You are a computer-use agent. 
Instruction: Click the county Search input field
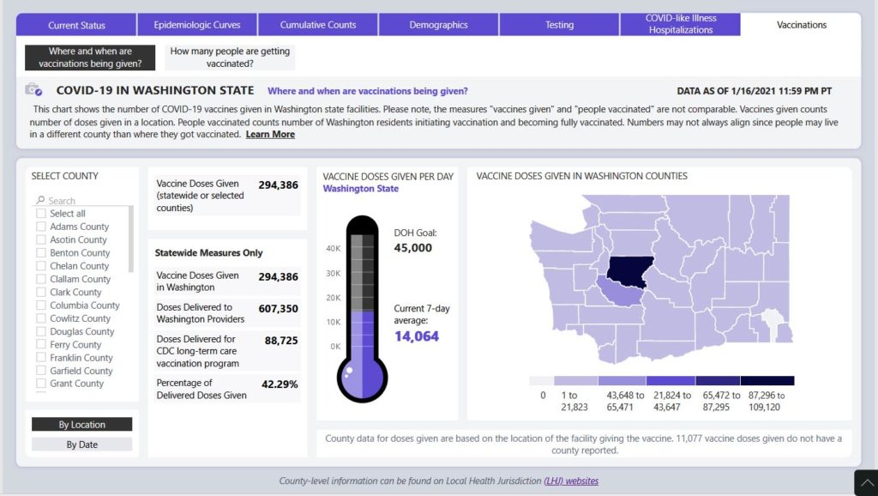(84, 200)
